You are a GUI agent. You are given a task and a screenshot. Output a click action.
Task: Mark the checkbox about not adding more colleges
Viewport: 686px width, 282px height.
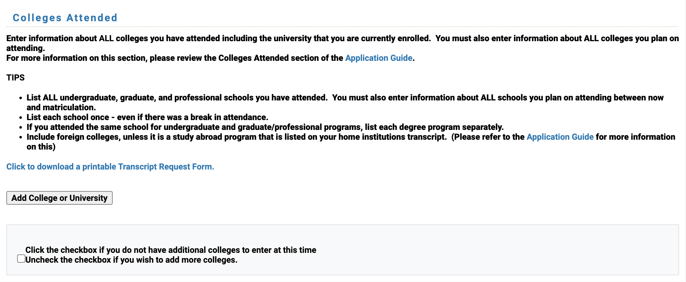pyautogui.click(x=21, y=259)
